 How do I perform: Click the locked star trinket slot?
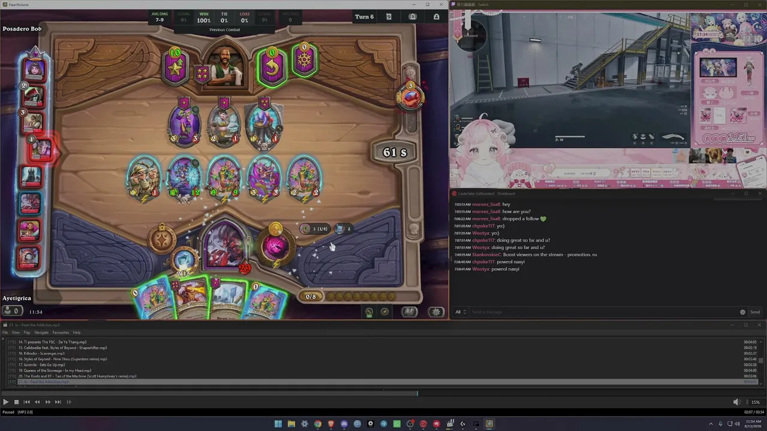162,240
